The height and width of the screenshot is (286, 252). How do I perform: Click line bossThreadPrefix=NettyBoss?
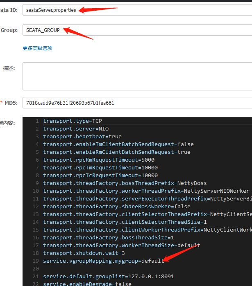click(125, 183)
